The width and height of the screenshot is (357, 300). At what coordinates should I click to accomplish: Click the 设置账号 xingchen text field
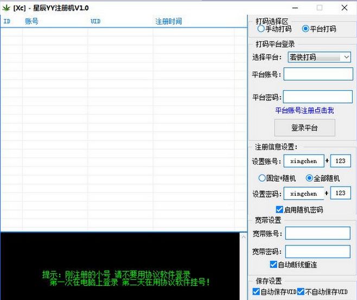pyautogui.click(x=304, y=161)
